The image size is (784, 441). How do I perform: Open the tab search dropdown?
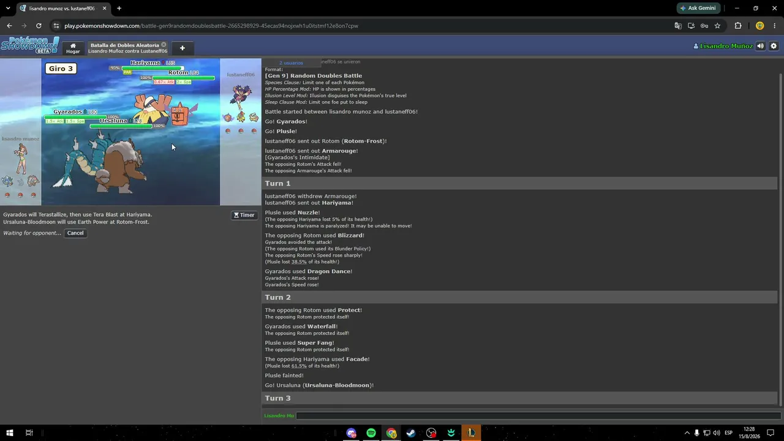coord(8,8)
